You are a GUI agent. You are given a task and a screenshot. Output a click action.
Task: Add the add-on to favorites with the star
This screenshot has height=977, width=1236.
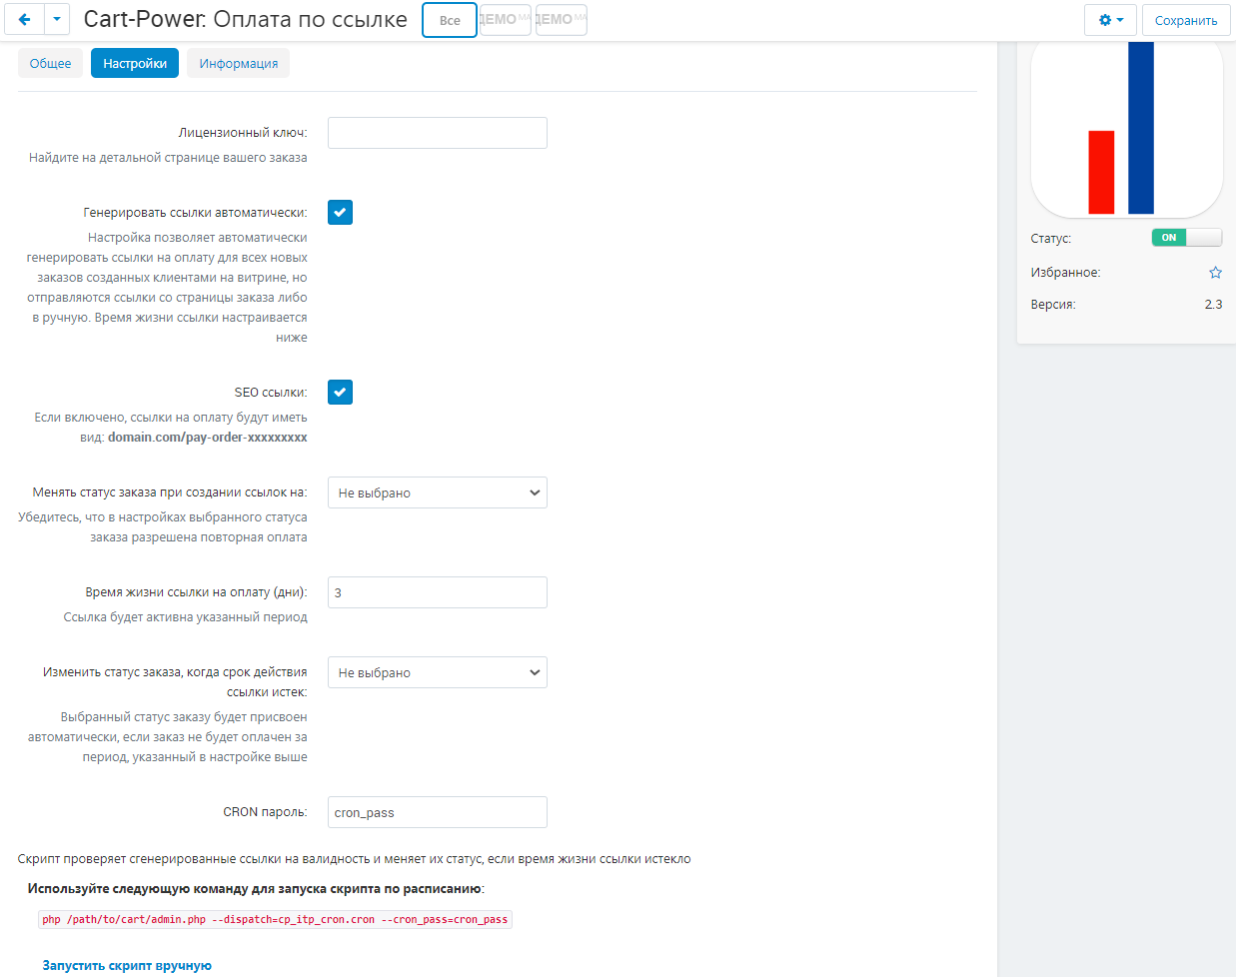pos(1215,273)
